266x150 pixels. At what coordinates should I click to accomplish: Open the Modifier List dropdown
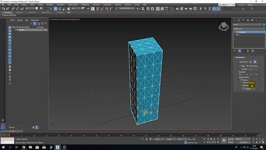pyautogui.click(x=249, y=29)
